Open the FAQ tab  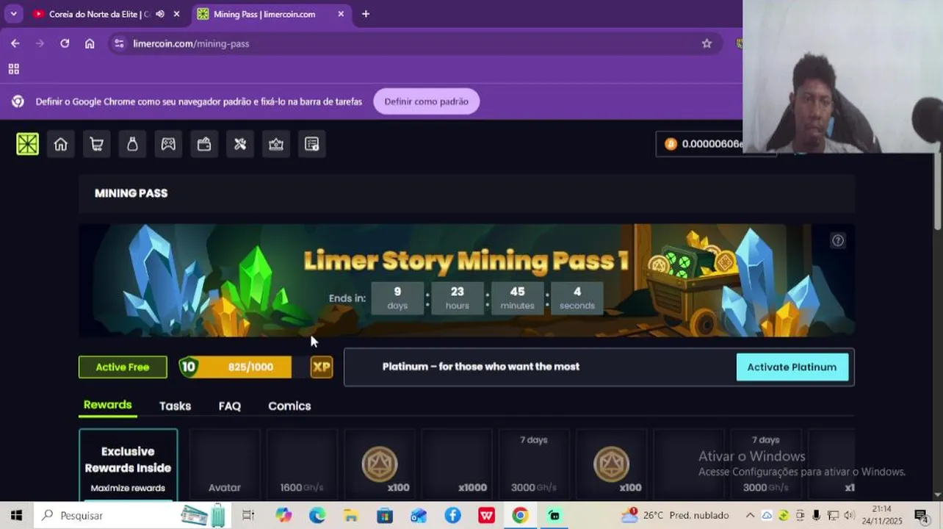point(230,406)
